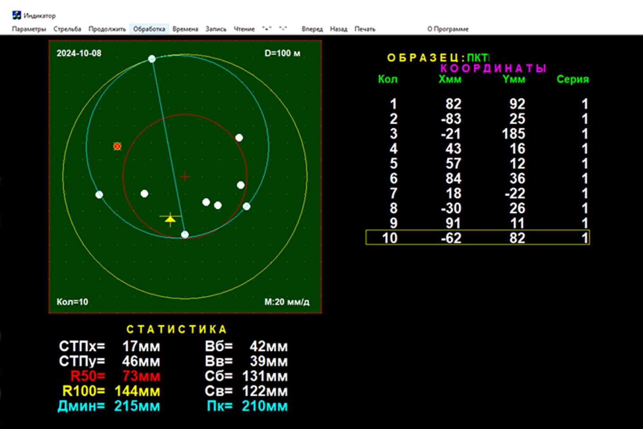Click the СТАТИСТИКА heading
The width and height of the screenshot is (643, 429).
(x=177, y=329)
